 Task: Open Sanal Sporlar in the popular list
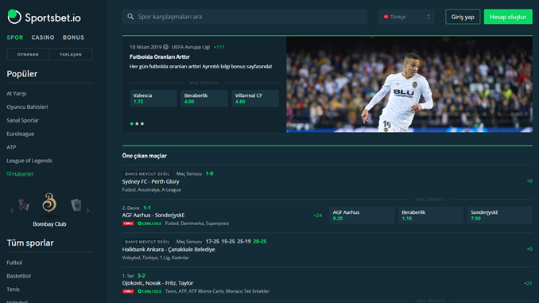(x=23, y=120)
